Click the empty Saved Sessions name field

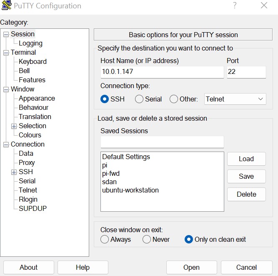pos(162,142)
